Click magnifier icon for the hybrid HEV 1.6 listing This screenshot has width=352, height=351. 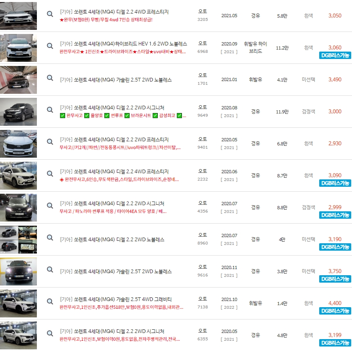click(50, 46)
